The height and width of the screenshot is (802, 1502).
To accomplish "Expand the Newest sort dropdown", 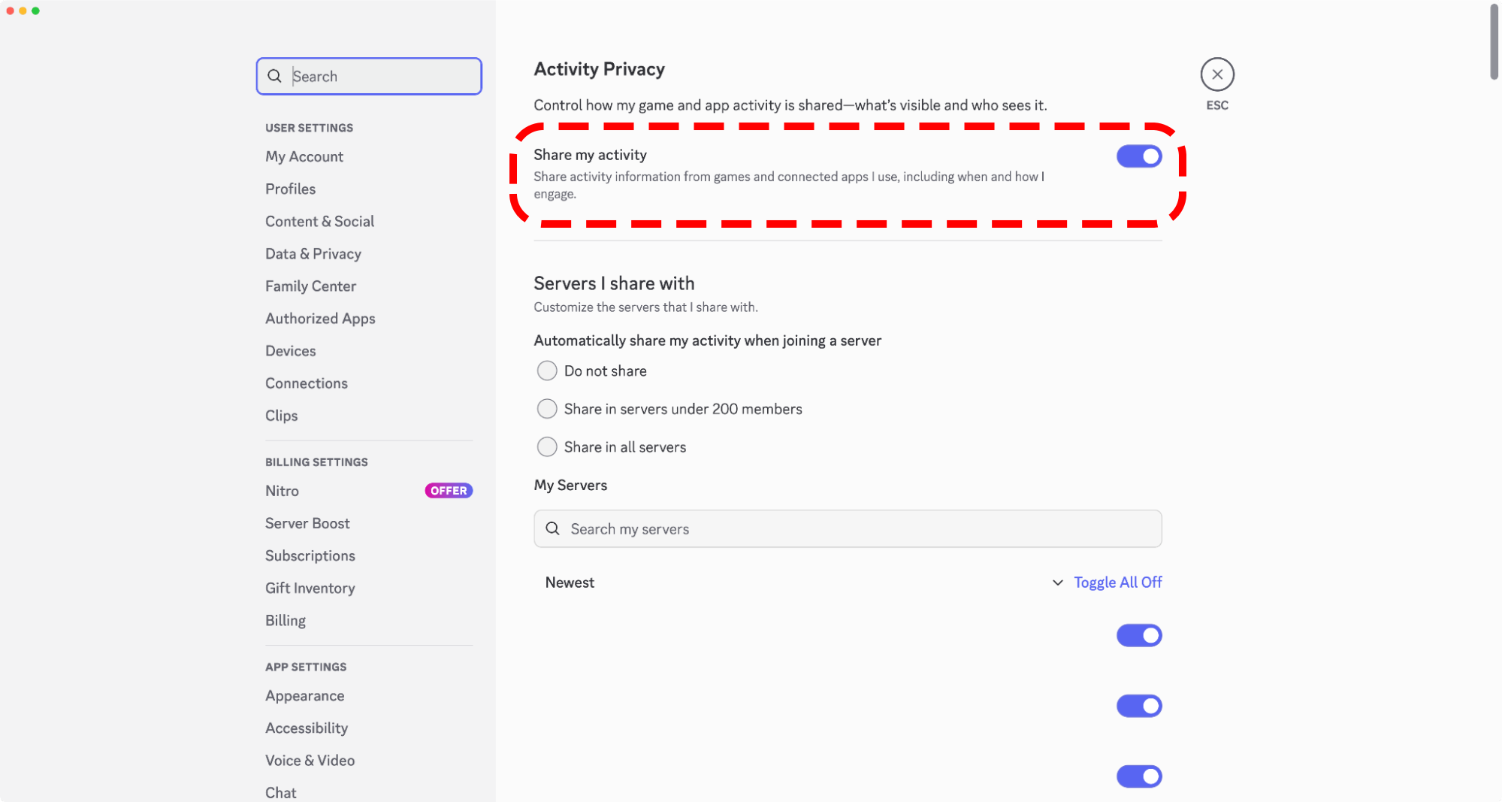I will 1057,582.
